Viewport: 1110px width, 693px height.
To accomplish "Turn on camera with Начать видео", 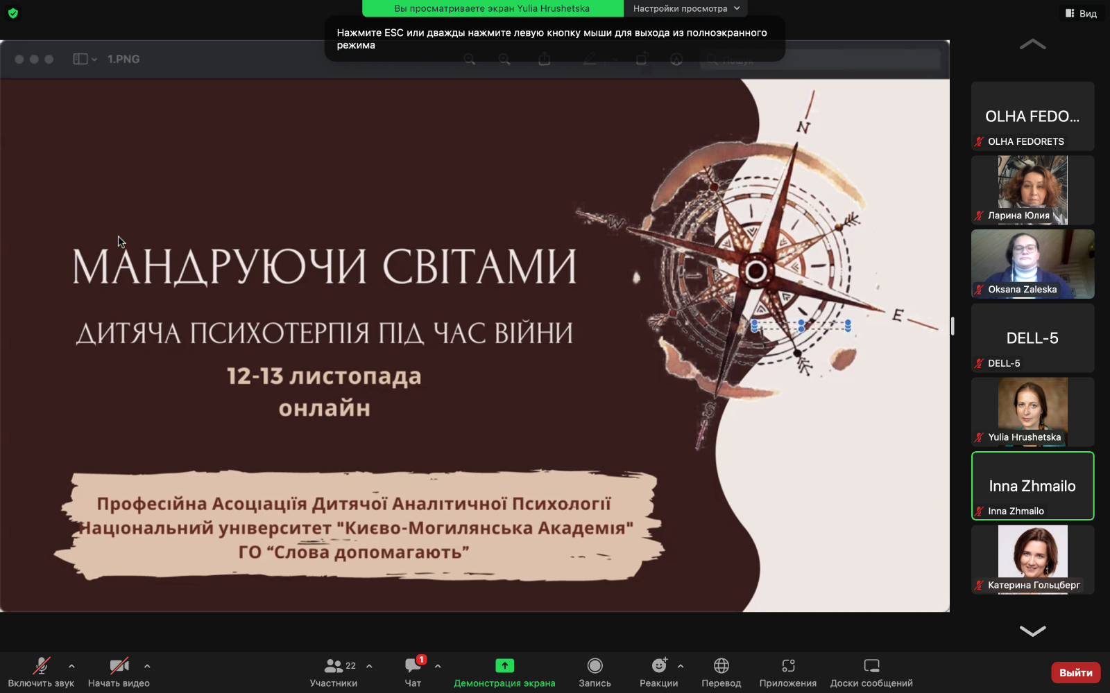I will click(x=119, y=666).
